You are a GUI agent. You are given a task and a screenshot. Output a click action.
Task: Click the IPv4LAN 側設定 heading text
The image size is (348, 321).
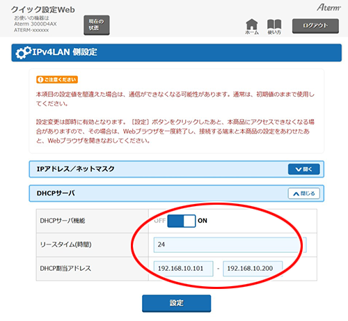65,52
